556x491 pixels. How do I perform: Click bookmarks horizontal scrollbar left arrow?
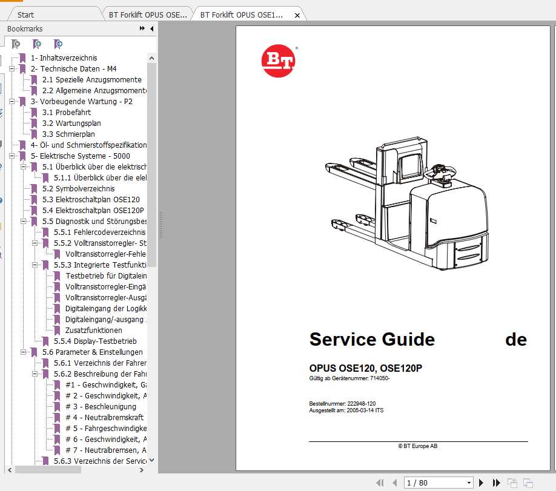pyautogui.click(x=10, y=470)
